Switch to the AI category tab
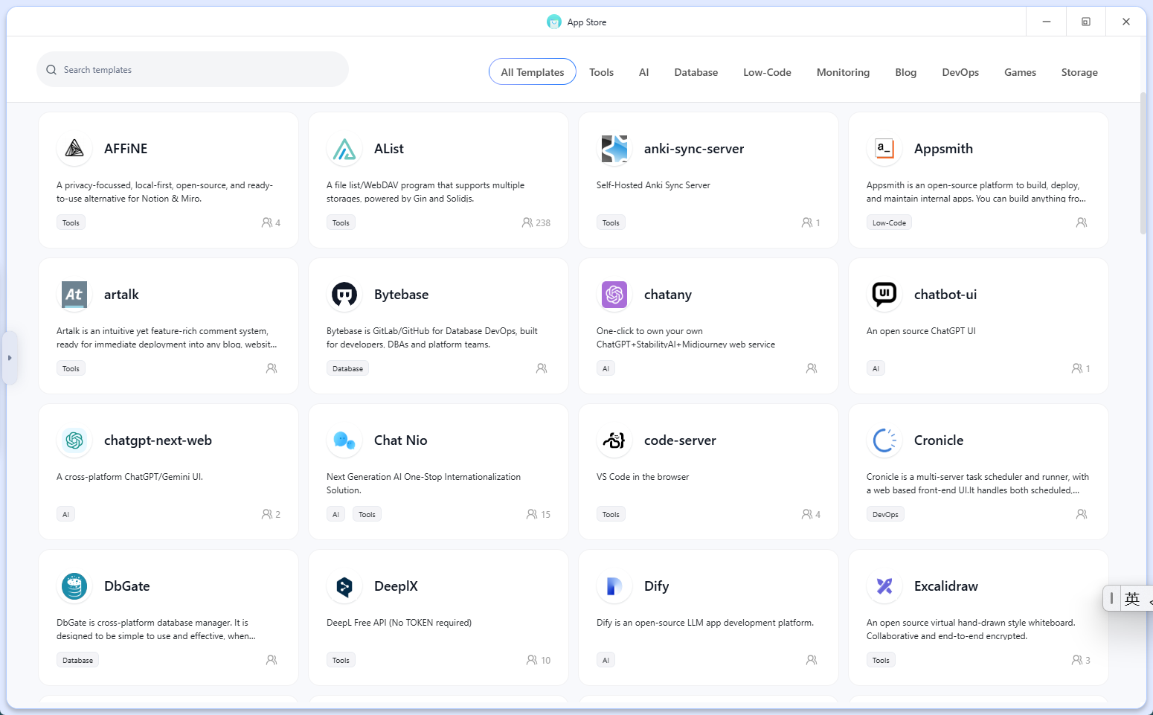Image resolution: width=1153 pixels, height=715 pixels. 644,72
